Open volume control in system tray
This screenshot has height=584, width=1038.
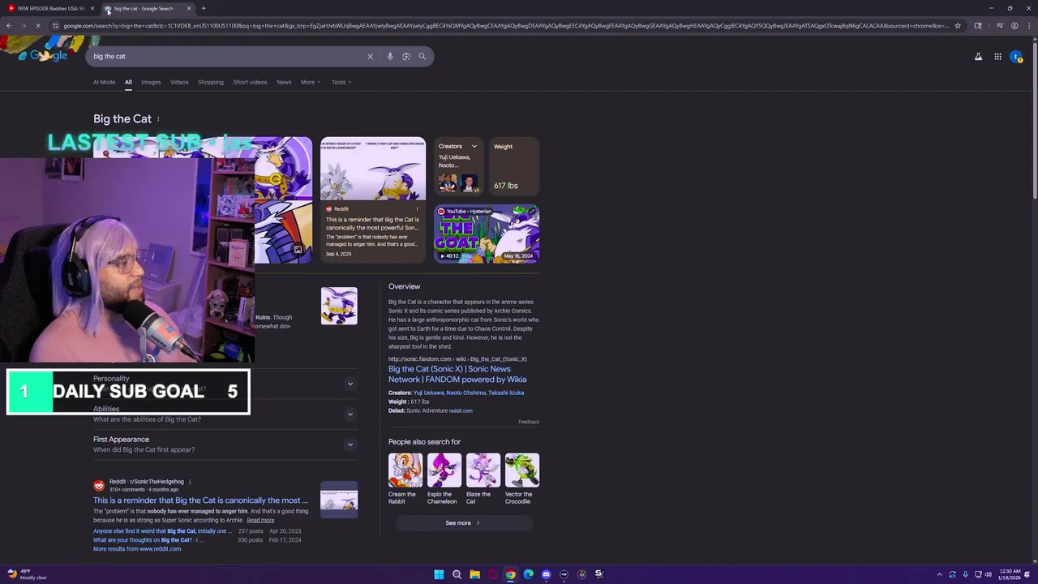988,574
